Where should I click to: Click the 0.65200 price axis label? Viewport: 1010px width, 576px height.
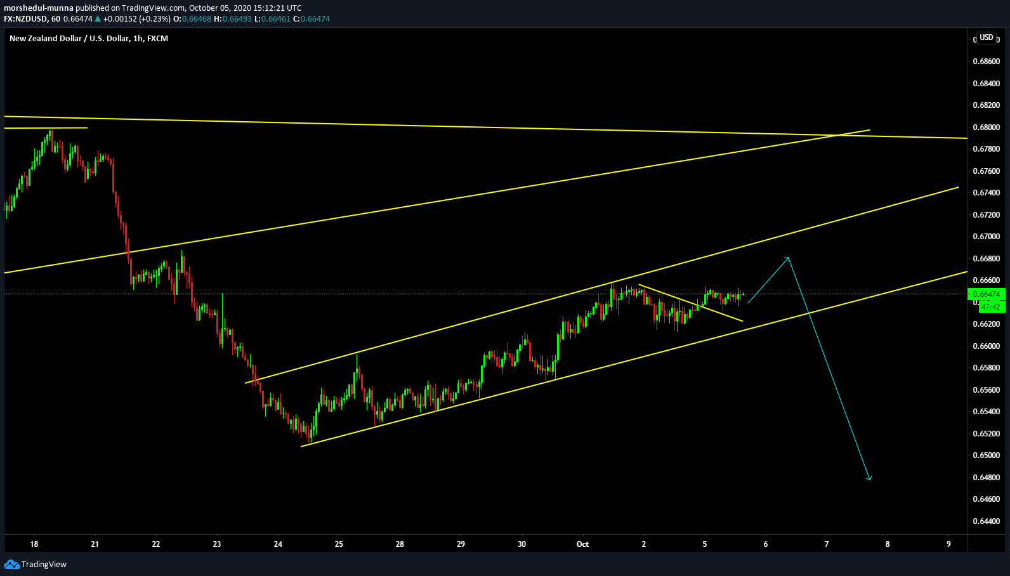click(x=986, y=434)
